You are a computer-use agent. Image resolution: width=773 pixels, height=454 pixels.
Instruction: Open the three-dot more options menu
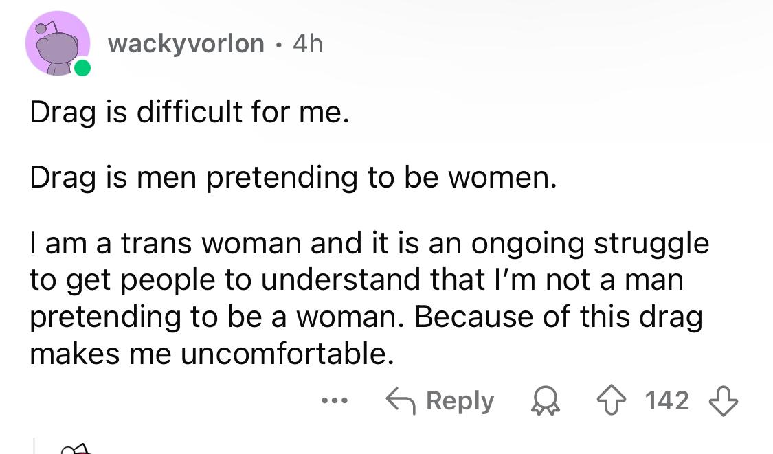[x=337, y=400]
